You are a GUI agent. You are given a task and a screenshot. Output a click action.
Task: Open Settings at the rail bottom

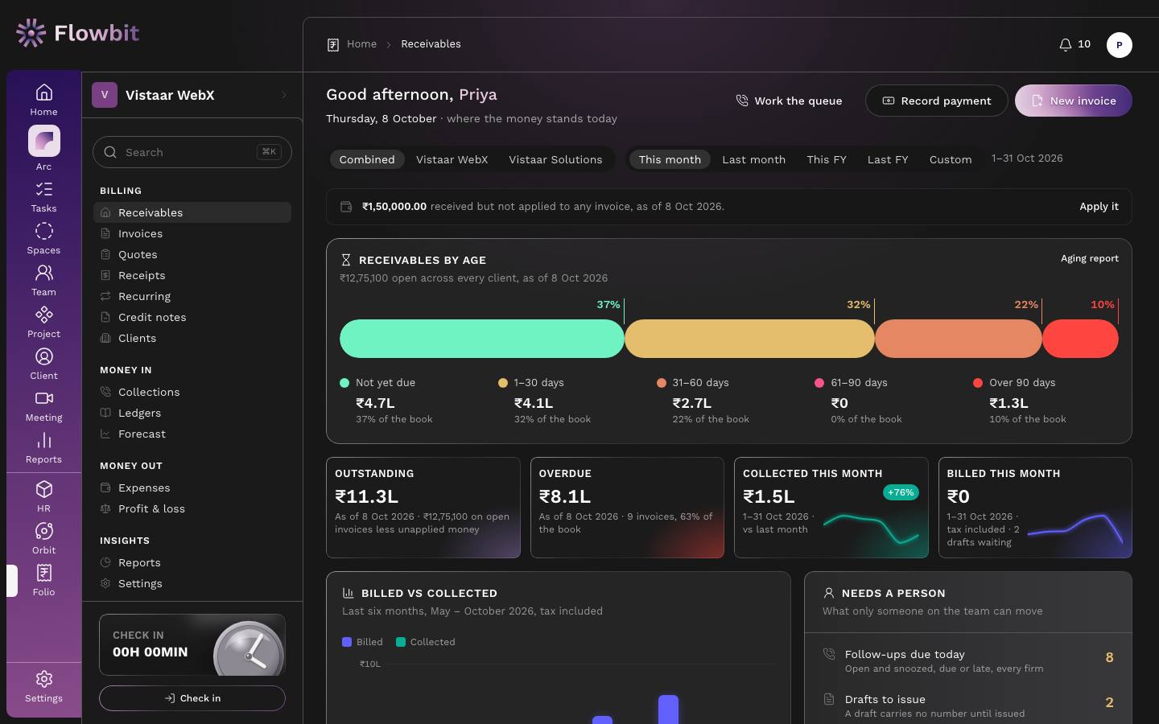44,687
